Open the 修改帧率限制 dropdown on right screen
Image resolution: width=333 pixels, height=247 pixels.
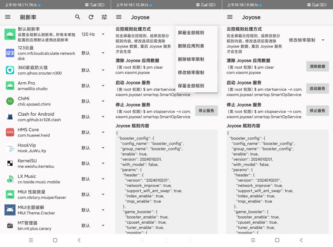[307, 40]
